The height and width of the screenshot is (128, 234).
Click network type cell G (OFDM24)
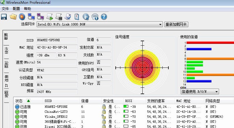point(214,117)
